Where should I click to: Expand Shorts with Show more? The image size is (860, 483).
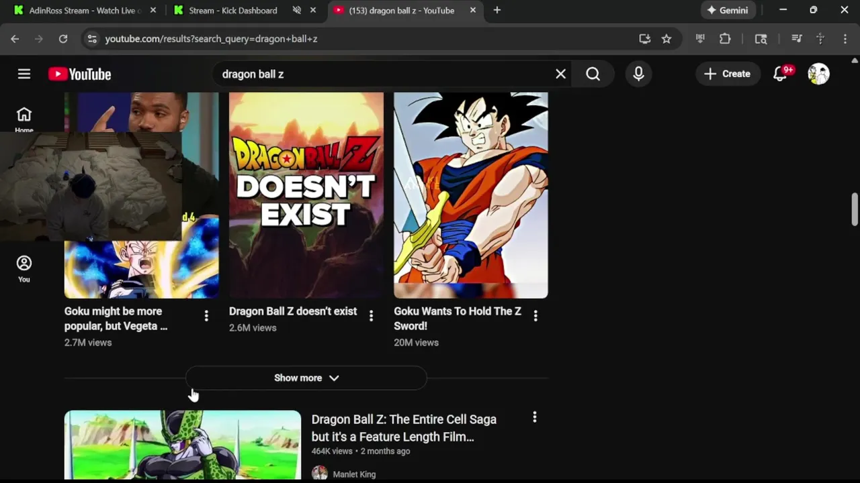(x=306, y=378)
